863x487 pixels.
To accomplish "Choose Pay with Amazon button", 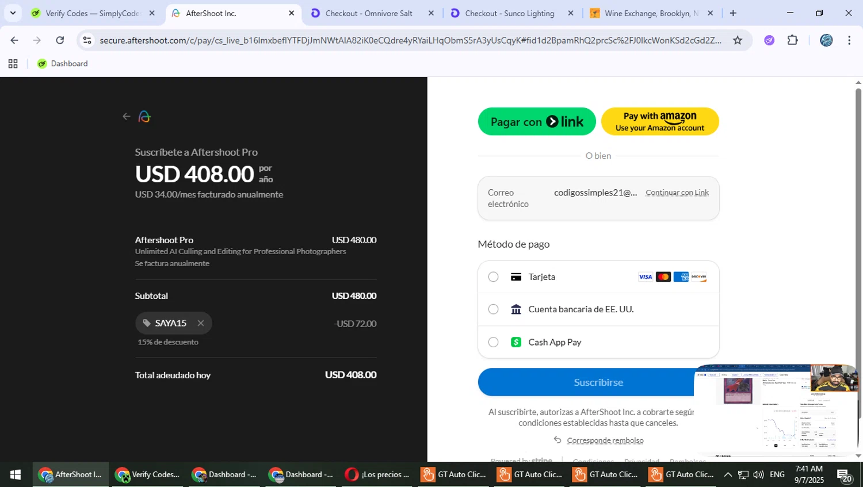I will tap(660, 121).
